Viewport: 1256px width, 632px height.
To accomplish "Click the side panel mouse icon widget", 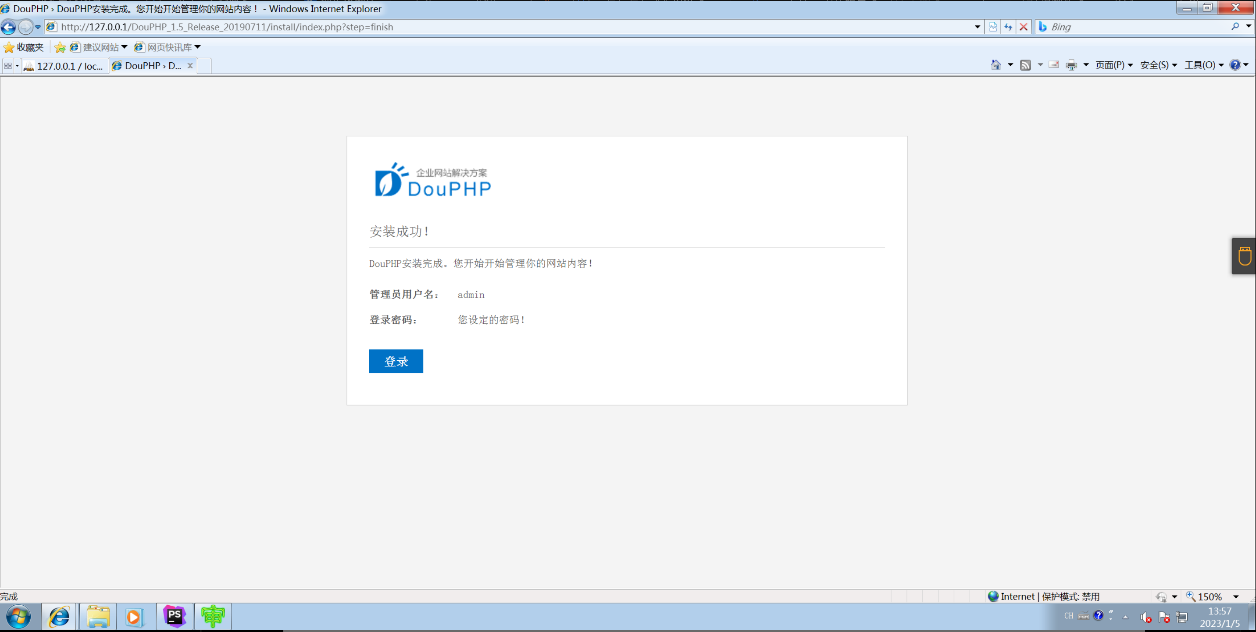I will click(x=1244, y=256).
